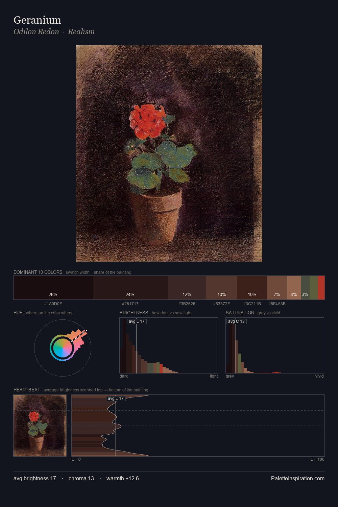The image size is (338, 507).
Task: Select the 4% light tan swatch
Action: [294, 288]
